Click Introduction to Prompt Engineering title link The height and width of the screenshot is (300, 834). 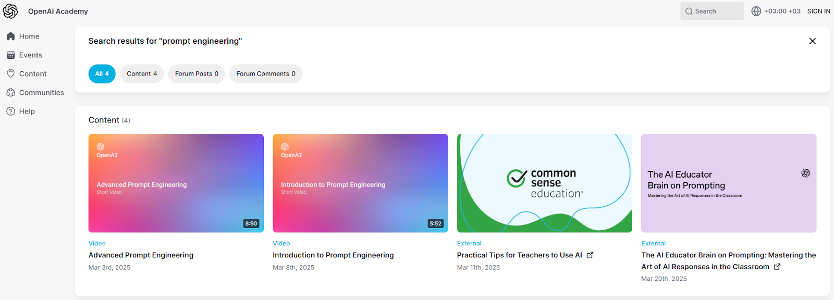[x=333, y=255]
